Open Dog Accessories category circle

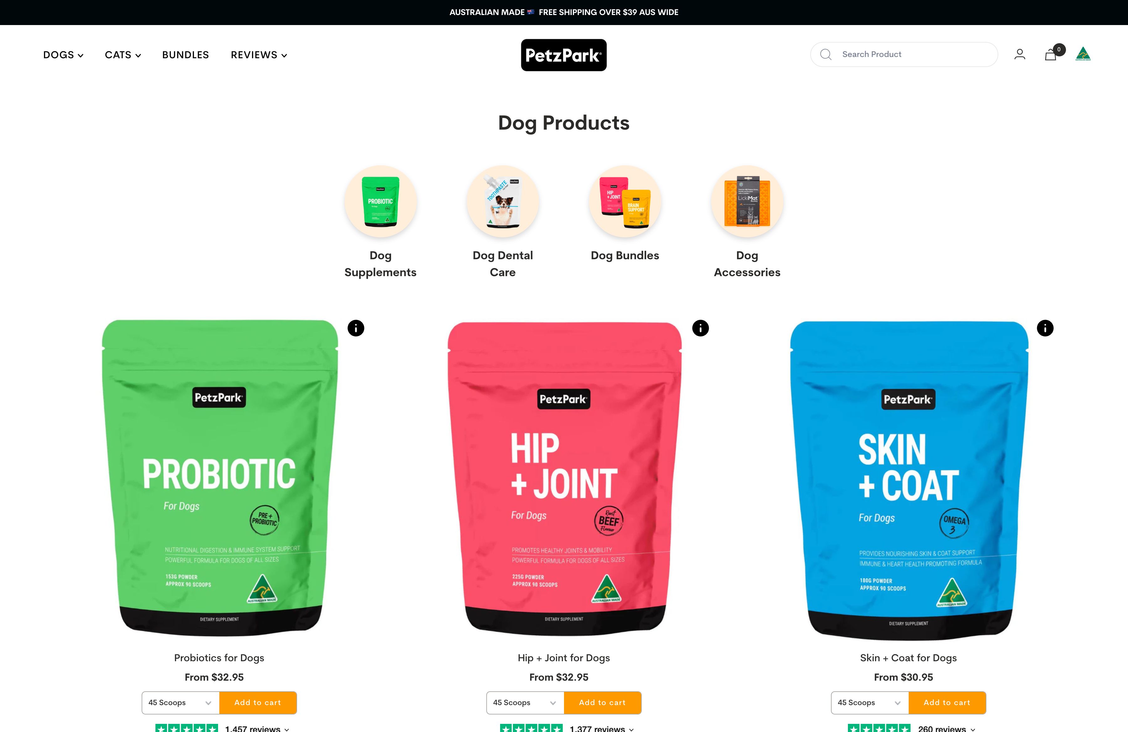(747, 201)
